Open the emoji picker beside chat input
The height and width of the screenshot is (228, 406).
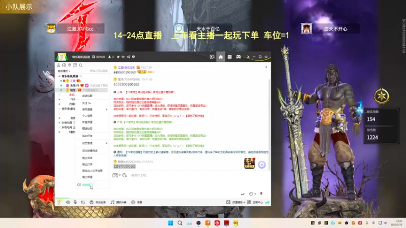pyautogui.click(x=124, y=175)
